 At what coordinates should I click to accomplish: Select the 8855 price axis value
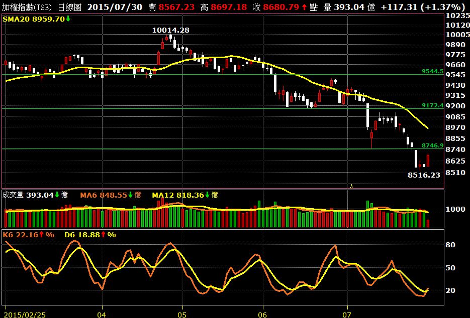point(455,138)
